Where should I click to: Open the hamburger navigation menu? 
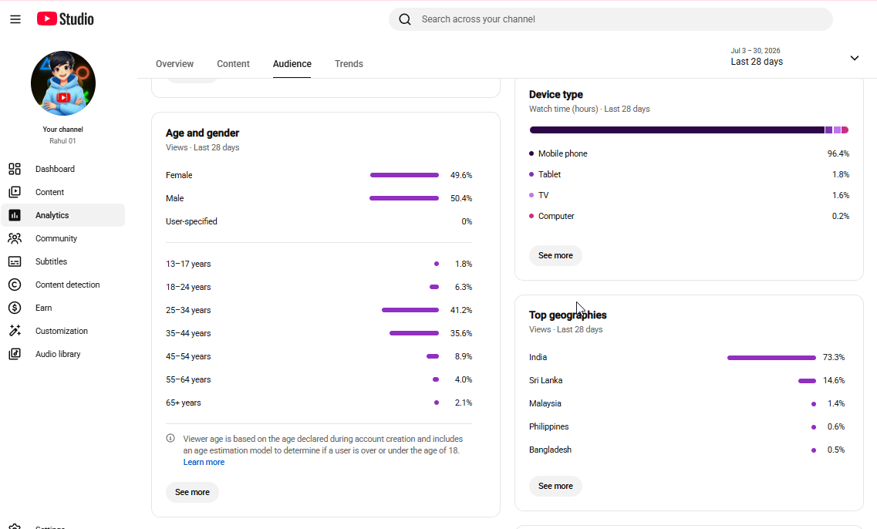pos(15,19)
